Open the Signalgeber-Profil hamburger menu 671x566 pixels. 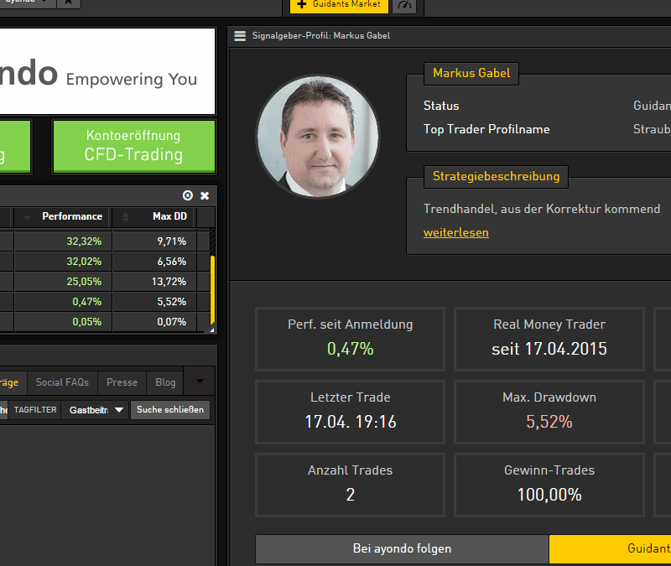(240, 36)
